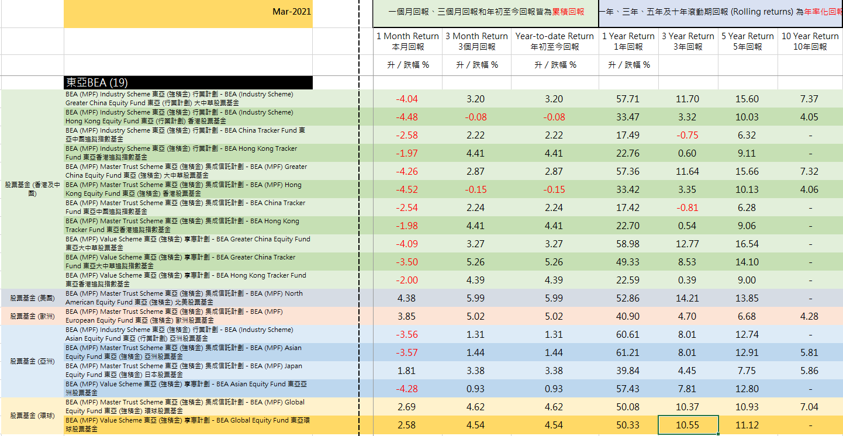The image size is (843, 436).
Task: Select the 49.33 one-year return cell
Action: (x=628, y=262)
